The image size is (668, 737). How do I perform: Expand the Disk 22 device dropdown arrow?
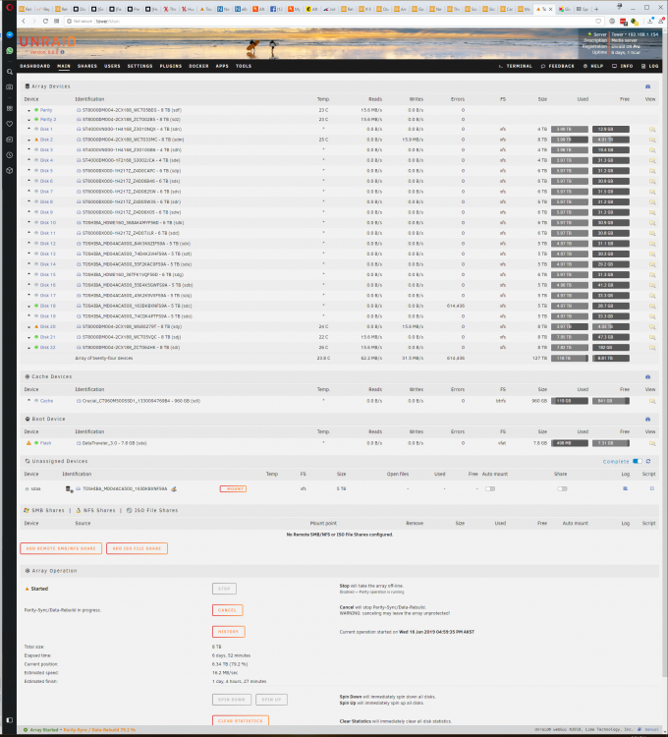tap(28, 348)
